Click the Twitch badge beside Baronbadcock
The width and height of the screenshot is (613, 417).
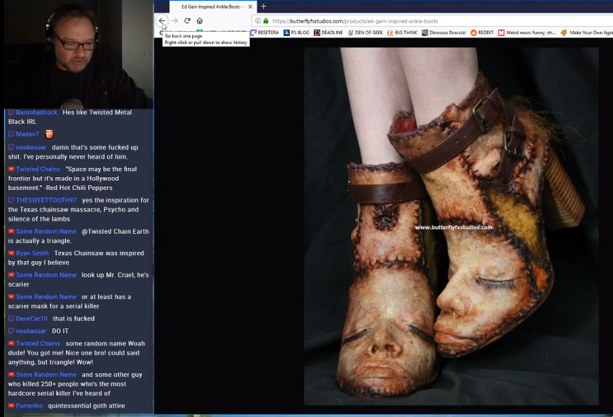[x=11, y=113]
